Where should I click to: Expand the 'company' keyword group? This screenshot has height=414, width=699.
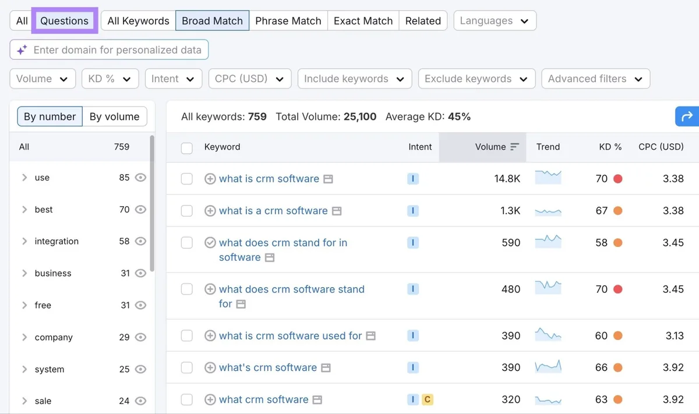point(24,337)
